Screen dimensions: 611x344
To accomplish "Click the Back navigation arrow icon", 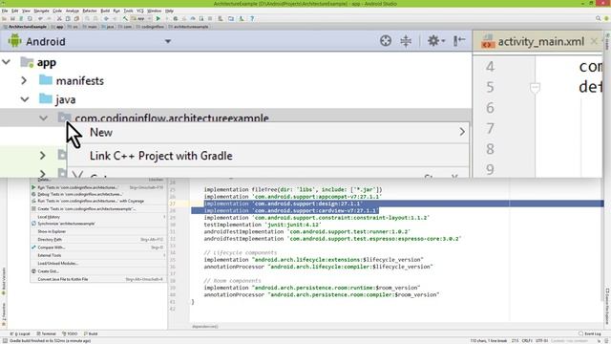I will pyautogui.click(x=106, y=18).
